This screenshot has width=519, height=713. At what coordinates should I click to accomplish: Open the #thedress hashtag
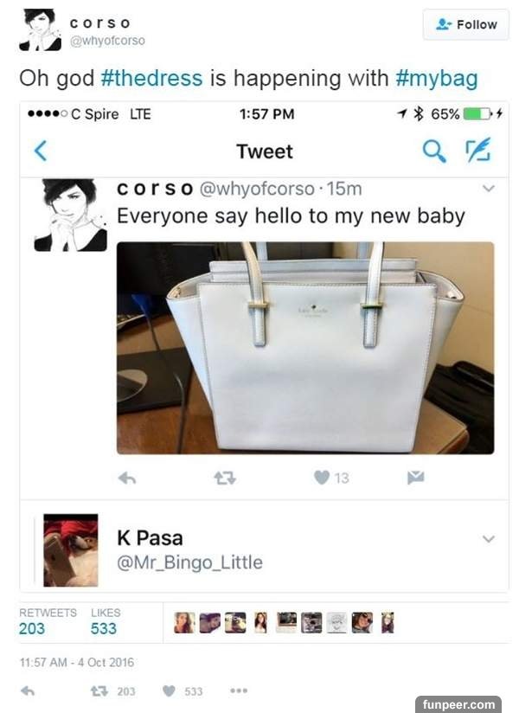(x=151, y=78)
